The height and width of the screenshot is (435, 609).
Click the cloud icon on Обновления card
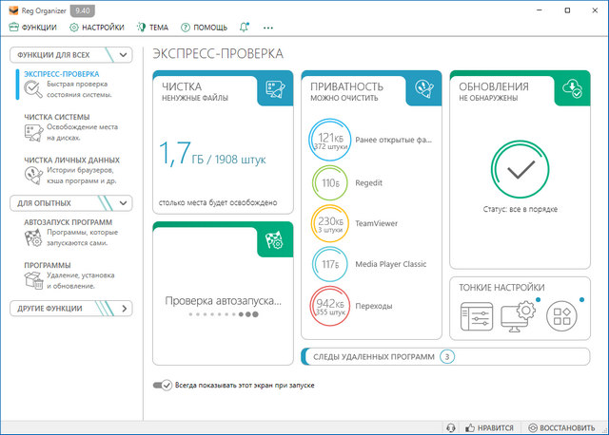pyautogui.click(x=572, y=88)
